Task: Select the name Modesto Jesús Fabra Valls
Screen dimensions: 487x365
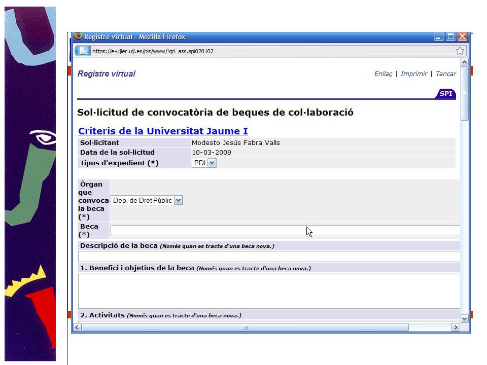Action: (236, 143)
